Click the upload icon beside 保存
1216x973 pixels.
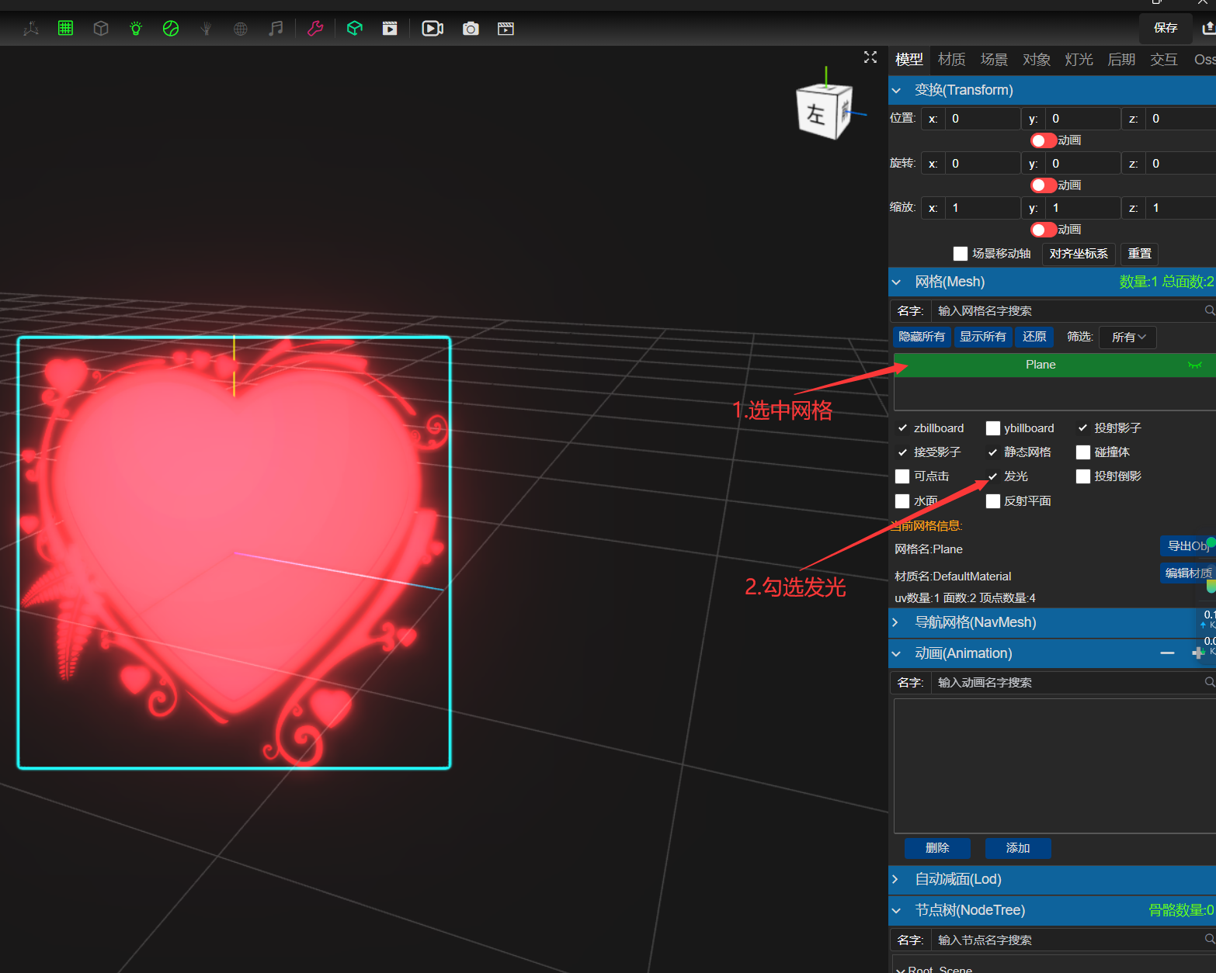(x=1208, y=28)
